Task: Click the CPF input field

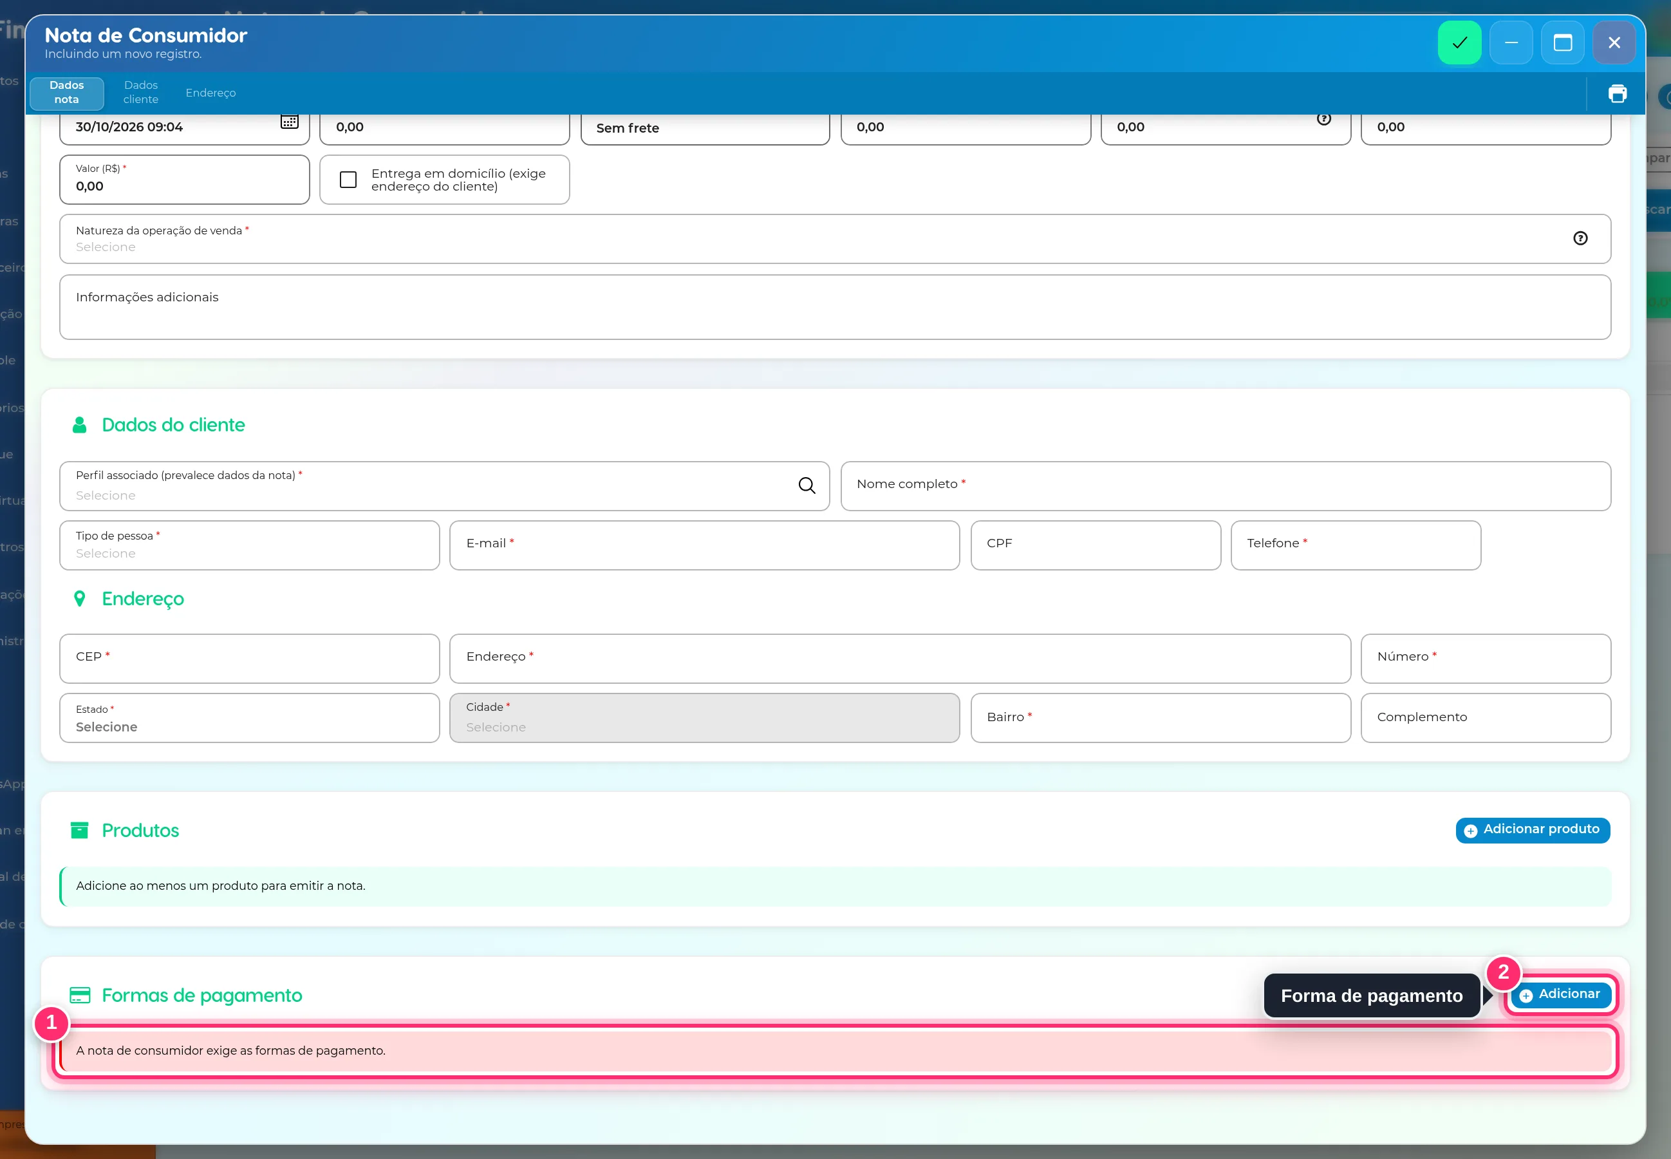Action: point(1096,545)
